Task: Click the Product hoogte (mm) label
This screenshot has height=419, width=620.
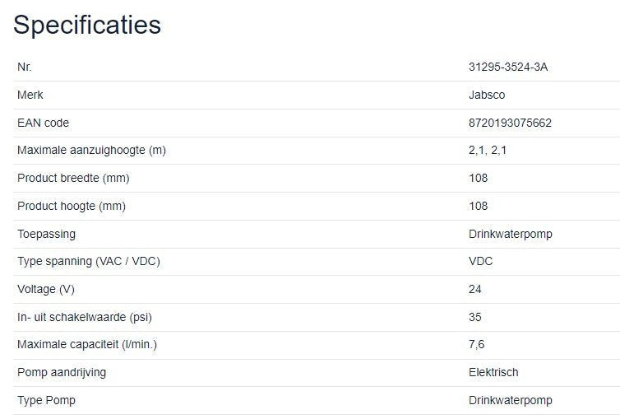Action: (x=72, y=206)
